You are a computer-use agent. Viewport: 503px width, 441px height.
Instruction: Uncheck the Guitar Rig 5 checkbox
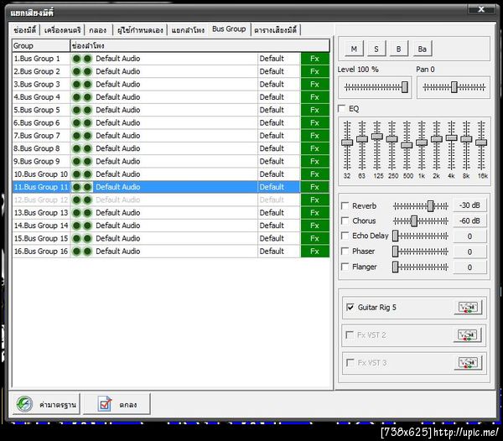[x=350, y=307]
